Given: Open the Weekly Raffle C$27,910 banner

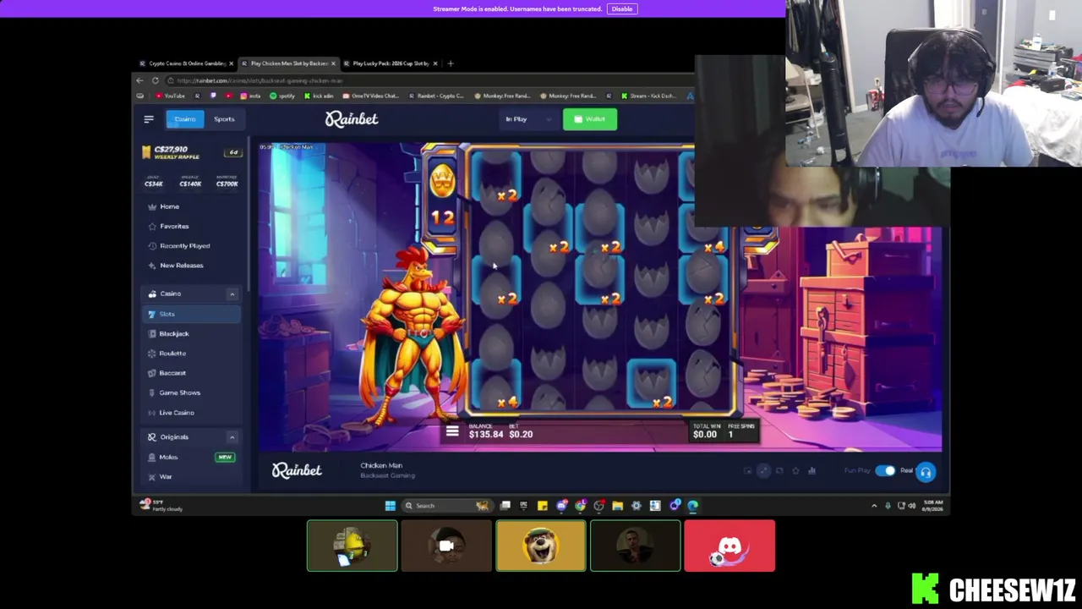Looking at the screenshot, I should pos(192,152).
